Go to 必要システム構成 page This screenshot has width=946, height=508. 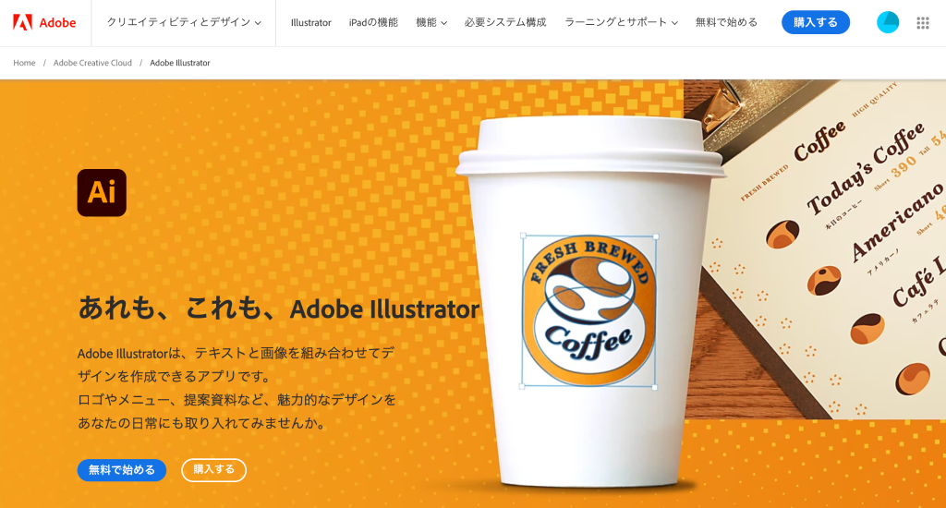[x=505, y=22]
